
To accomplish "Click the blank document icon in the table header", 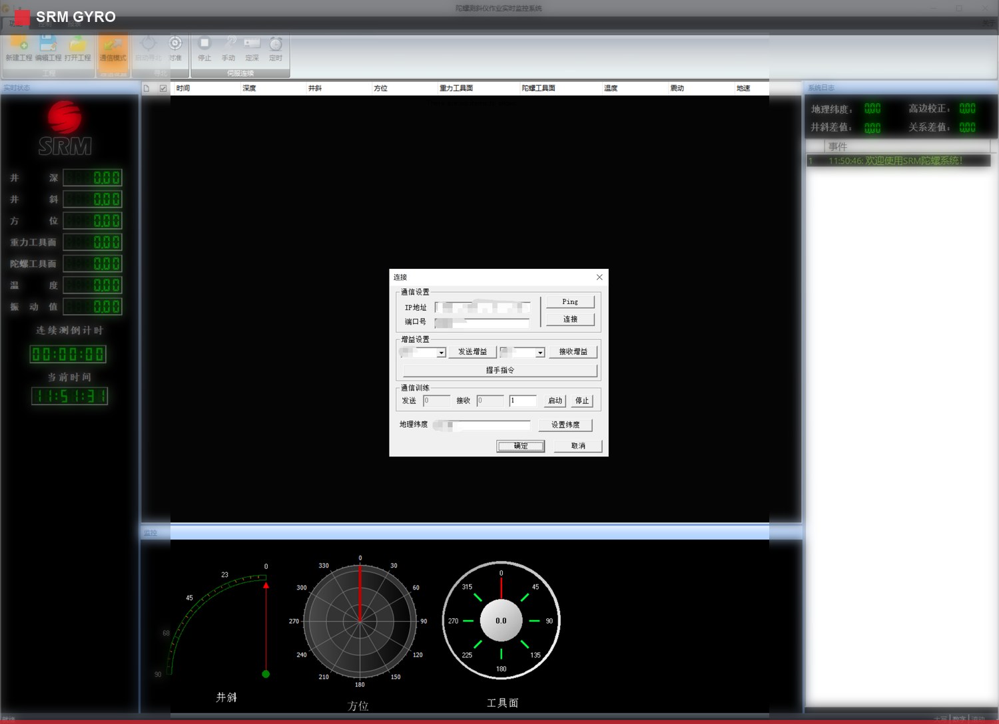I will pyautogui.click(x=147, y=88).
